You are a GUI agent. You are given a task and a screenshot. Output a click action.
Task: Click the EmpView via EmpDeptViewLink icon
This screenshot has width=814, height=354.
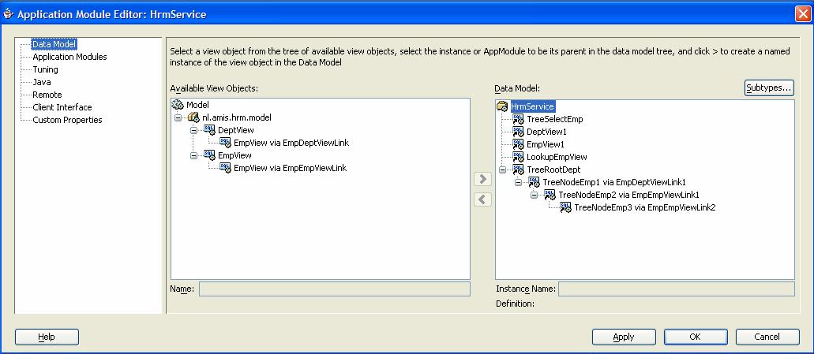point(225,143)
